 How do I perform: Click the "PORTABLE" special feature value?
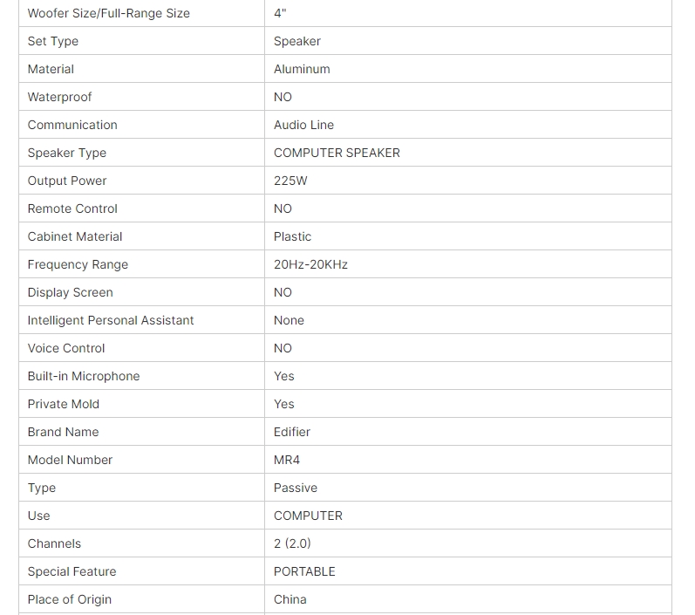pyautogui.click(x=304, y=571)
